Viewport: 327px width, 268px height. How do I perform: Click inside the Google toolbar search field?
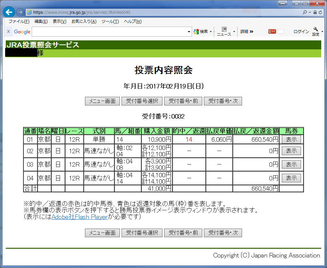click(x=110, y=32)
